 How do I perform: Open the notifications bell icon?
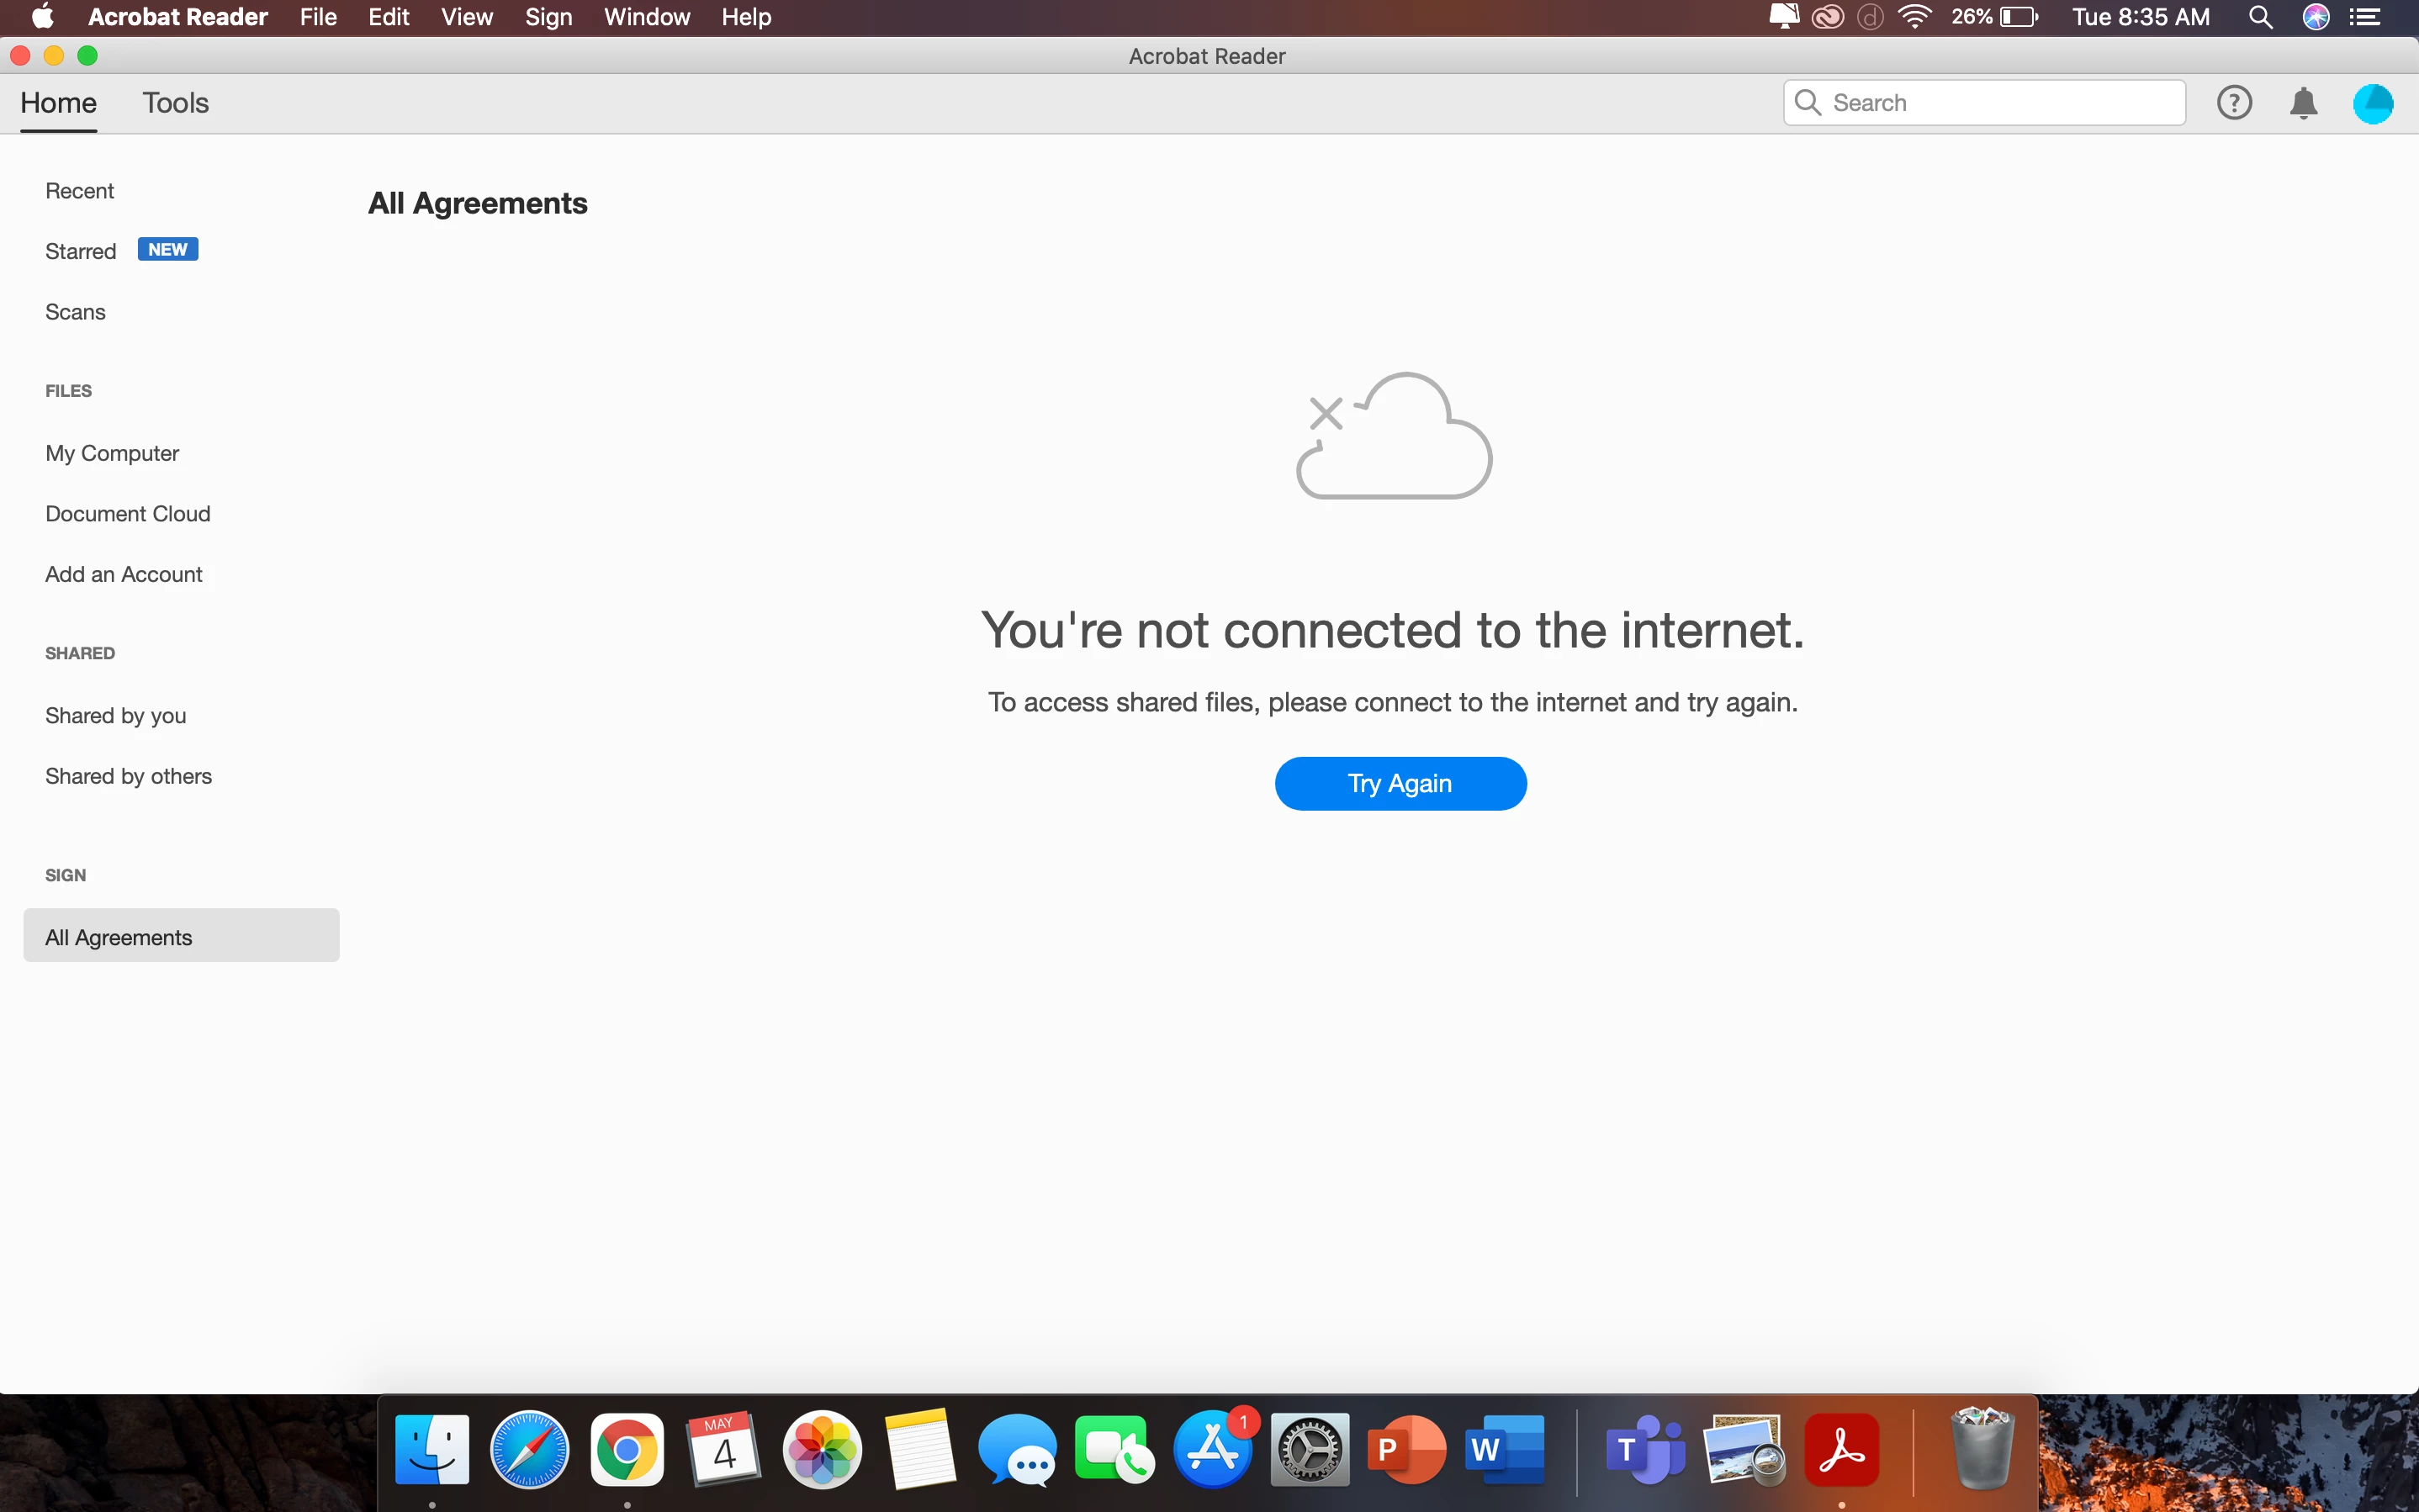2303,103
